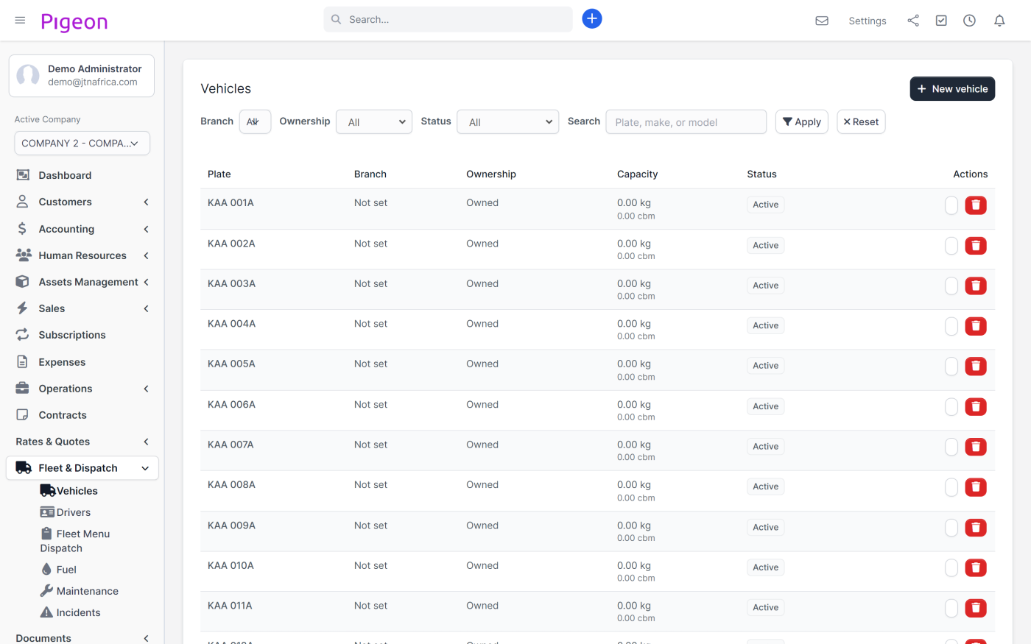1031x644 pixels.
Task: Click the blank action button for KAA 005A
Action: (951, 366)
